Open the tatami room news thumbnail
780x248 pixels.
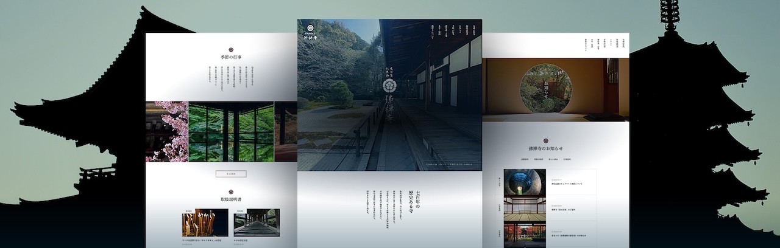point(525,208)
